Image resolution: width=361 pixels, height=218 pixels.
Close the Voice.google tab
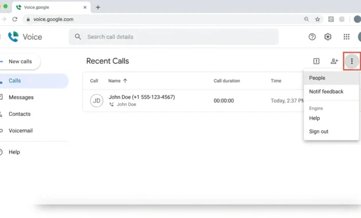(x=85, y=7)
